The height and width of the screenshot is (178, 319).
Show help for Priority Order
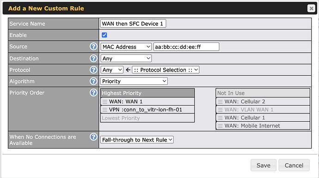coord(93,93)
